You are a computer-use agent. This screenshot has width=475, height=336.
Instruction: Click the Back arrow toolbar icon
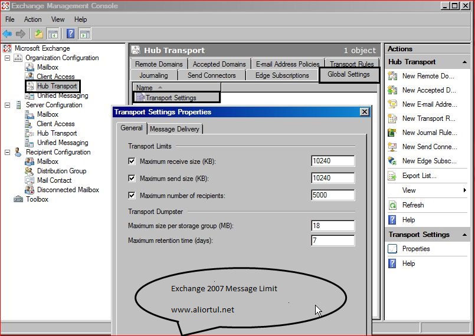7,34
